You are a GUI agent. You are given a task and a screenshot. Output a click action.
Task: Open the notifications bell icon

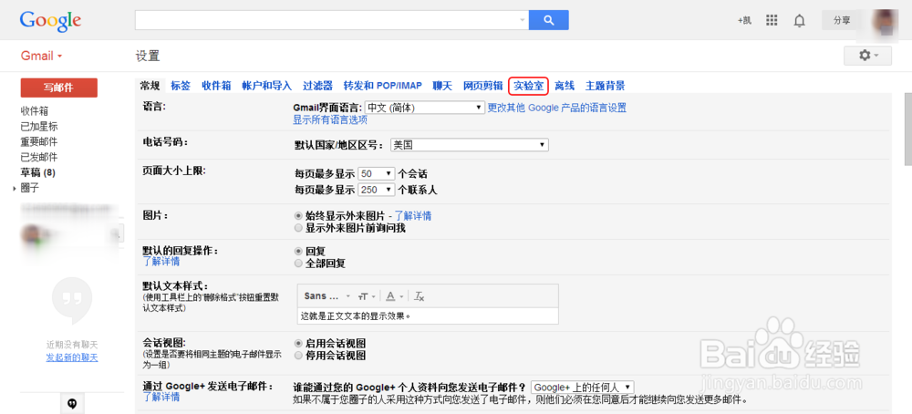coord(800,21)
